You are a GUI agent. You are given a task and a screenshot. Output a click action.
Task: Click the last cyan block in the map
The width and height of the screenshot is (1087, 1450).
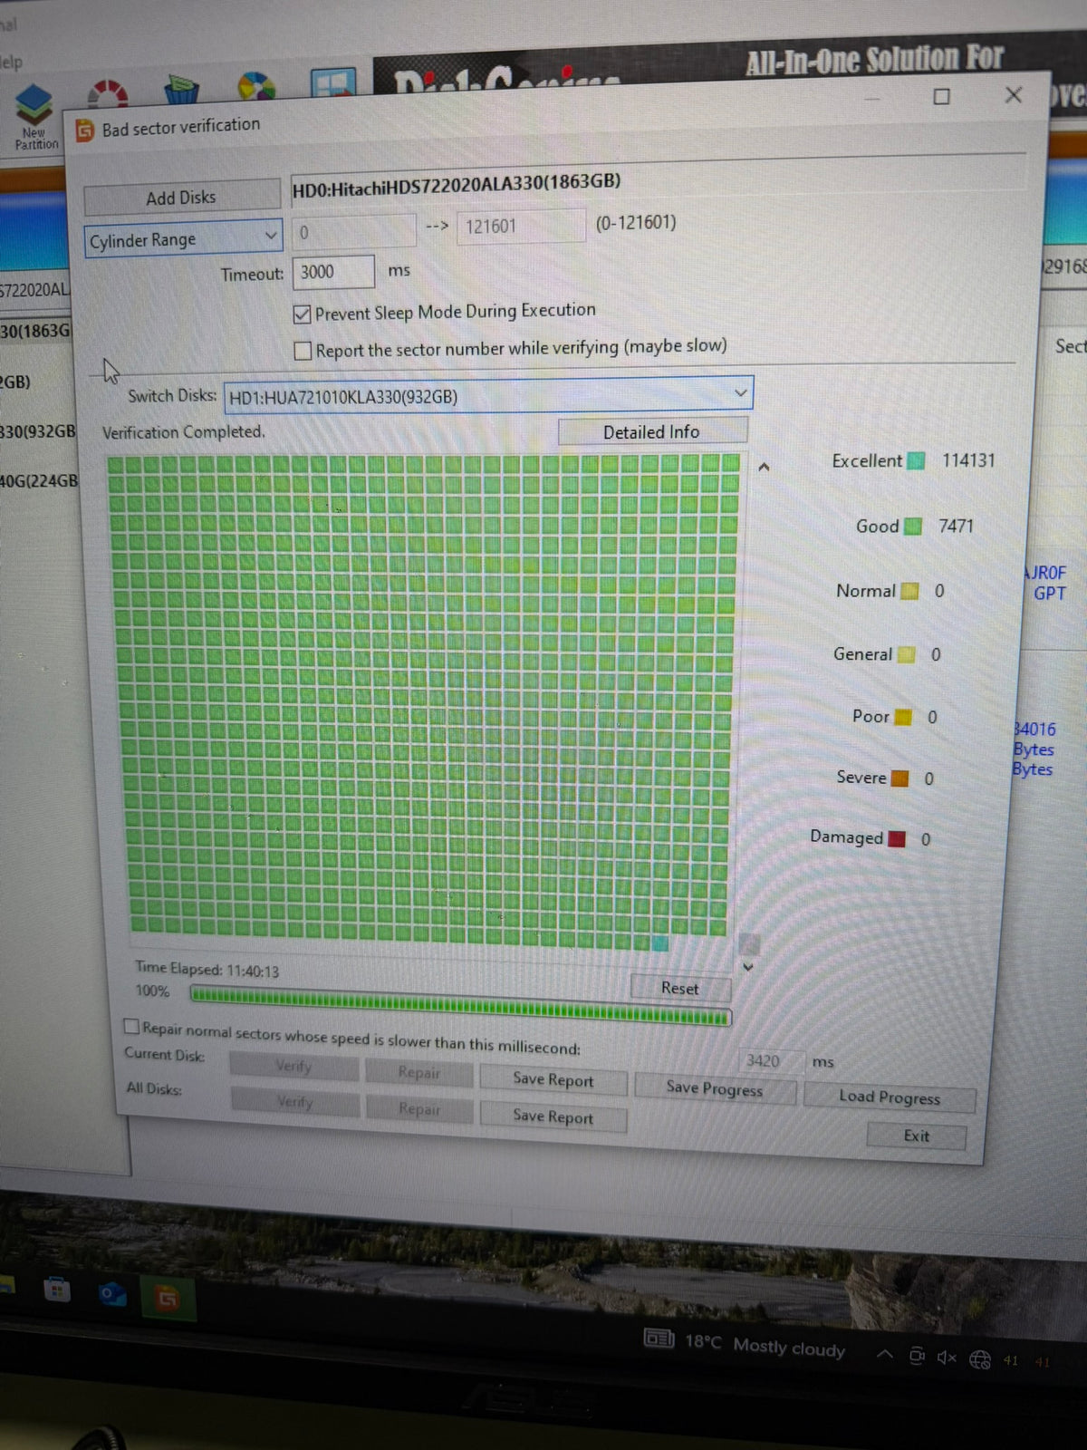pos(660,943)
